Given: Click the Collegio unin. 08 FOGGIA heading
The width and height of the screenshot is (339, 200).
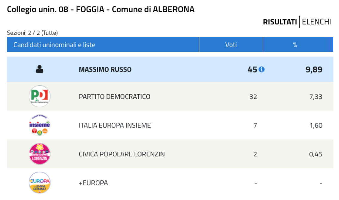Looking at the screenshot, I should 101,10.
